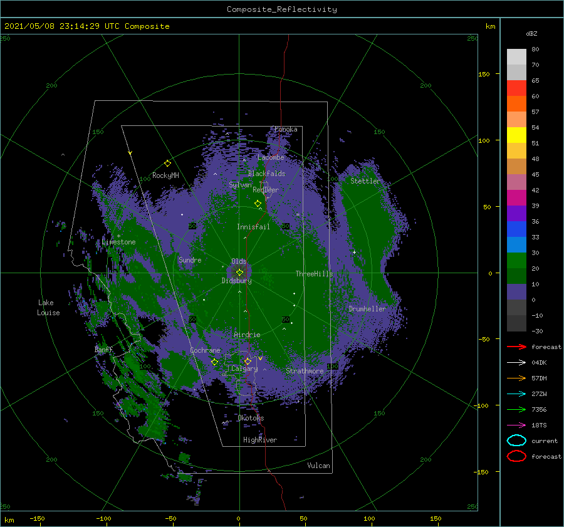Click the Drumheller label

click(367, 309)
